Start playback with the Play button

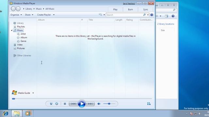(82, 104)
